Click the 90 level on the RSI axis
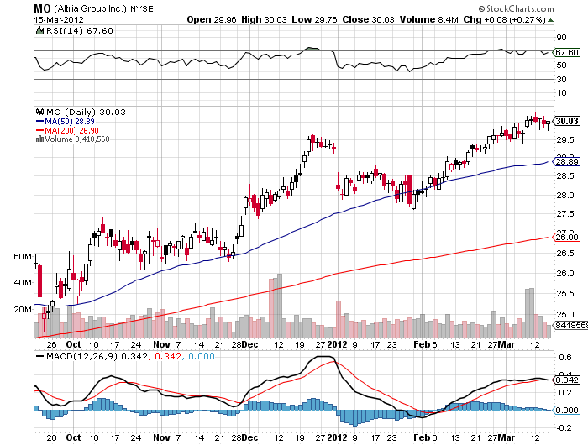The height and width of the screenshot is (445, 588). (561, 38)
